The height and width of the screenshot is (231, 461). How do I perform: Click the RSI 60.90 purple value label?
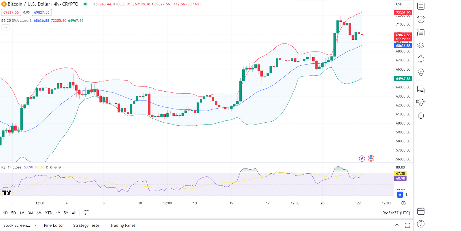point(400,179)
